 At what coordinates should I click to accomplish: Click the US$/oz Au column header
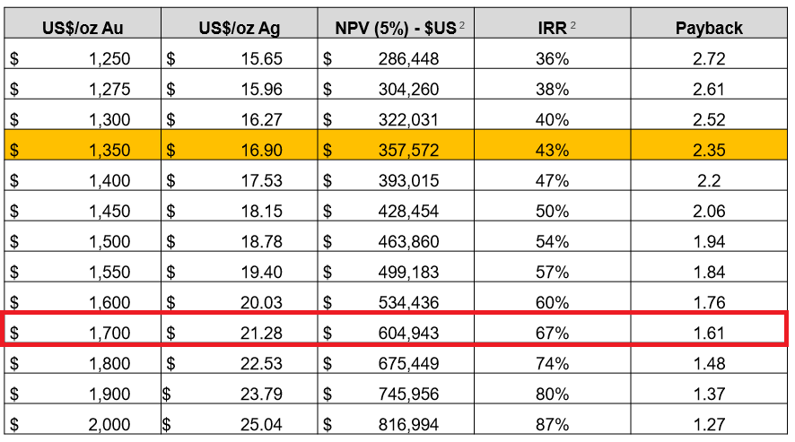pos(83,28)
